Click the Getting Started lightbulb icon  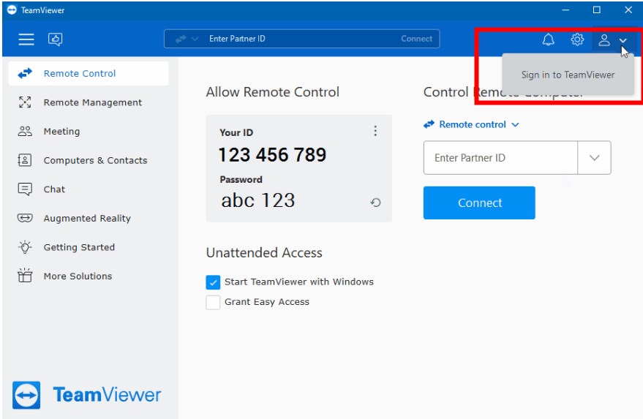[25, 246]
